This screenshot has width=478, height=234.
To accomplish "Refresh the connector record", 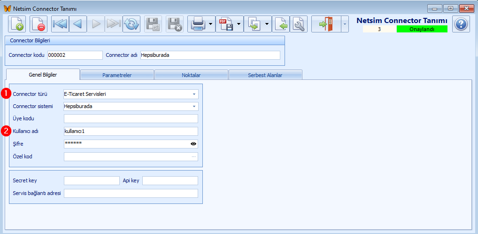I will 131,24.
